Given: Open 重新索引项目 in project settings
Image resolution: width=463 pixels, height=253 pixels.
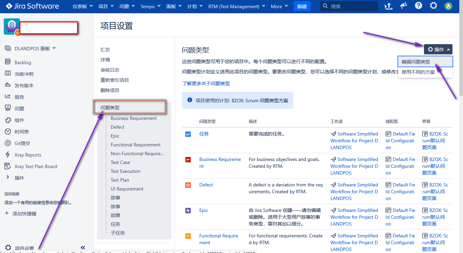Looking at the screenshot, I should [x=115, y=80].
